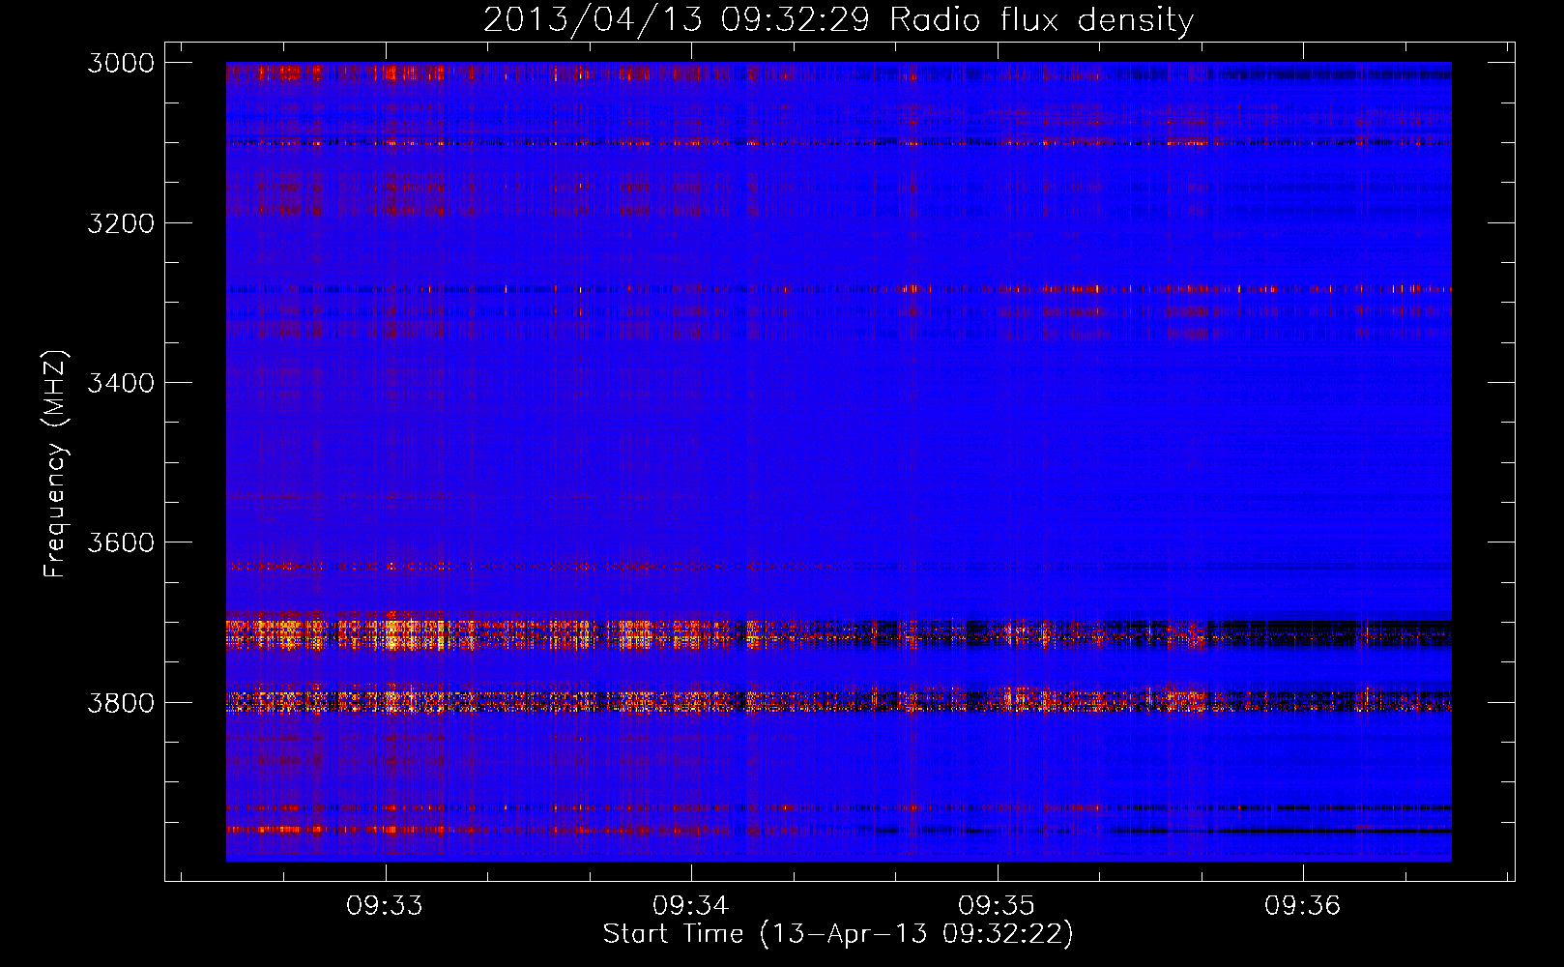Click the plot title '2013/04/13 09:32:29 Radio flux density'
The width and height of the screenshot is (1564, 967).
click(838, 20)
